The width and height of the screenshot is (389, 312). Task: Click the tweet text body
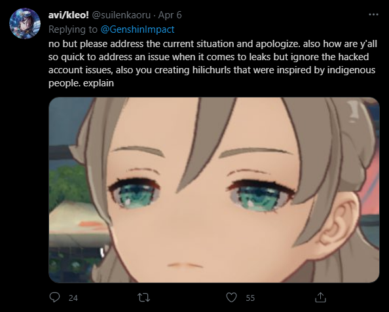pos(213,63)
